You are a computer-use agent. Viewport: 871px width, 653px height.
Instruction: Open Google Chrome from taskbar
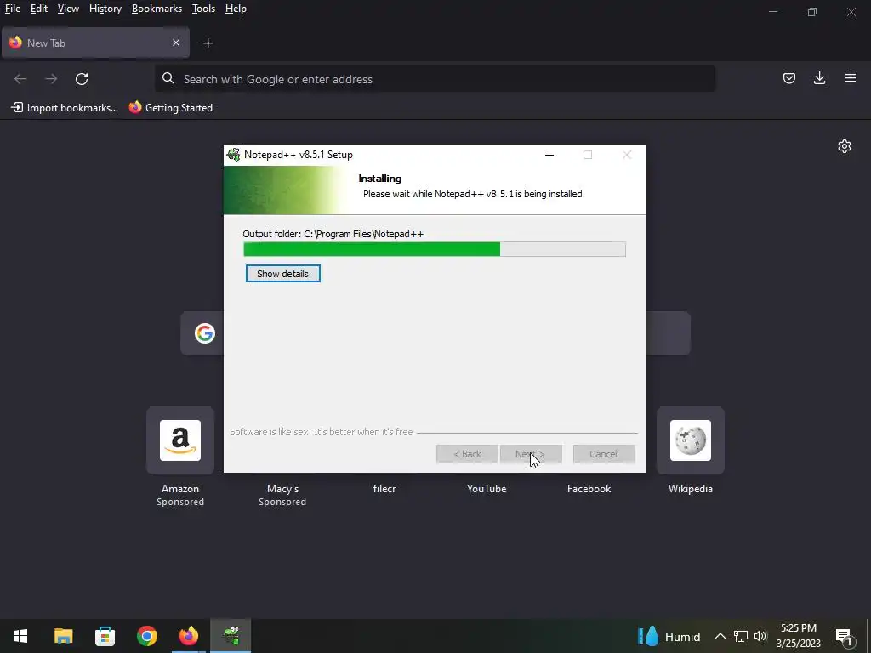[146, 636]
